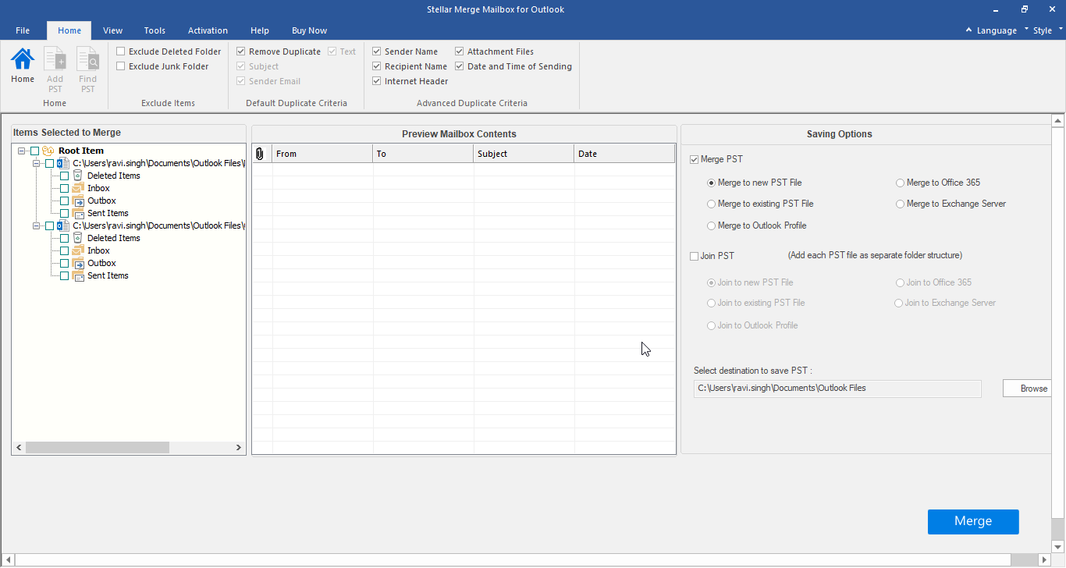This screenshot has width=1066, height=568.
Task: Click second PST's Outbox folder icon
Action: [x=78, y=263]
